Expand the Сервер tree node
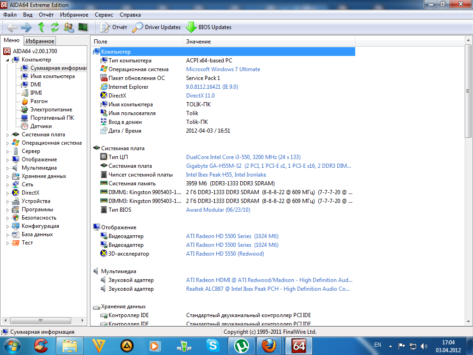This screenshot has height=355, width=473. point(7,152)
